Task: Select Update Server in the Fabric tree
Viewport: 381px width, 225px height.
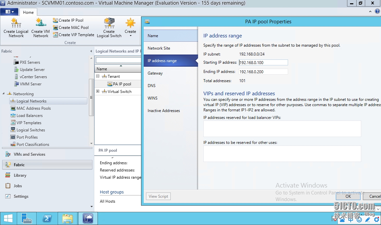Action: 32,70
